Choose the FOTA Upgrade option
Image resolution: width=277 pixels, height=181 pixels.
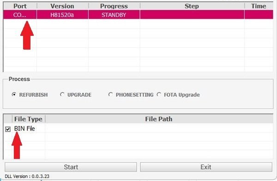(159, 95)
